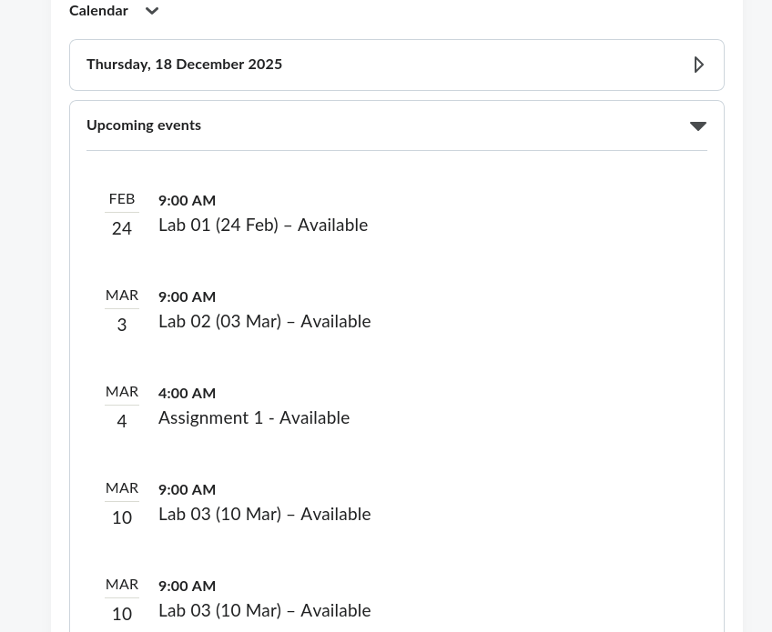Click the Upcoming events heading
772x632 pixels.
pyautogui.click(x=144, y=125)
